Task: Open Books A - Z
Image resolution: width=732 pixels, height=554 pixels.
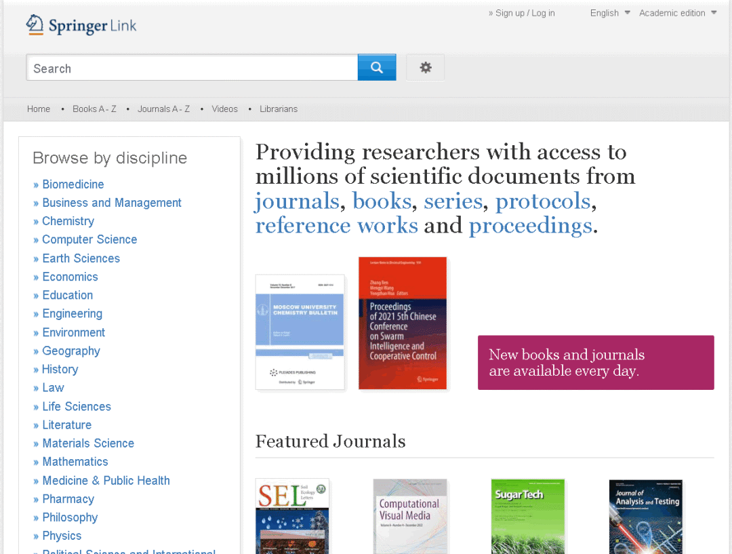Action: (x=94, y=109)
